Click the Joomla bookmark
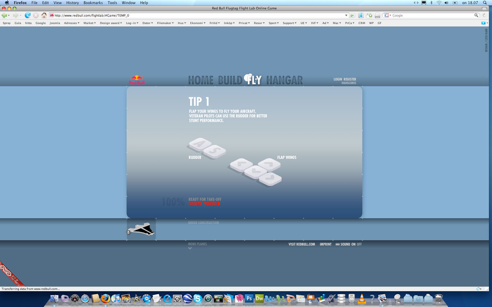 point(55,23)
